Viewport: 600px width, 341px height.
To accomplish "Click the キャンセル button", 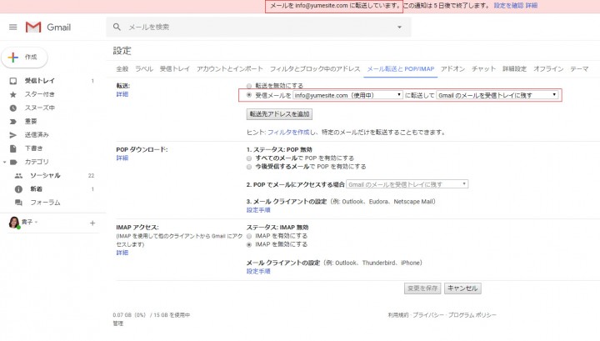I will (462, 288).
